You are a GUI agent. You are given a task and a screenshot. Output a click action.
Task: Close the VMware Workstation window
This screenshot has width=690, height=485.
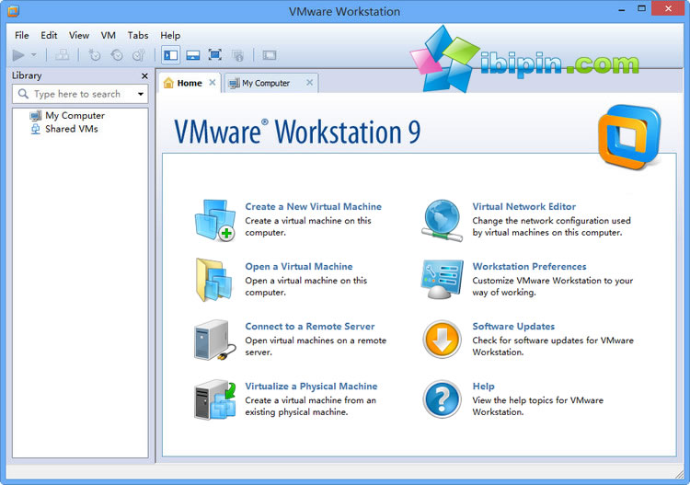[x=668, y=8]
